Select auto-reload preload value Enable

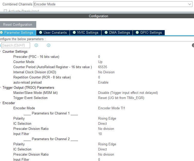[x=103, y=82]
